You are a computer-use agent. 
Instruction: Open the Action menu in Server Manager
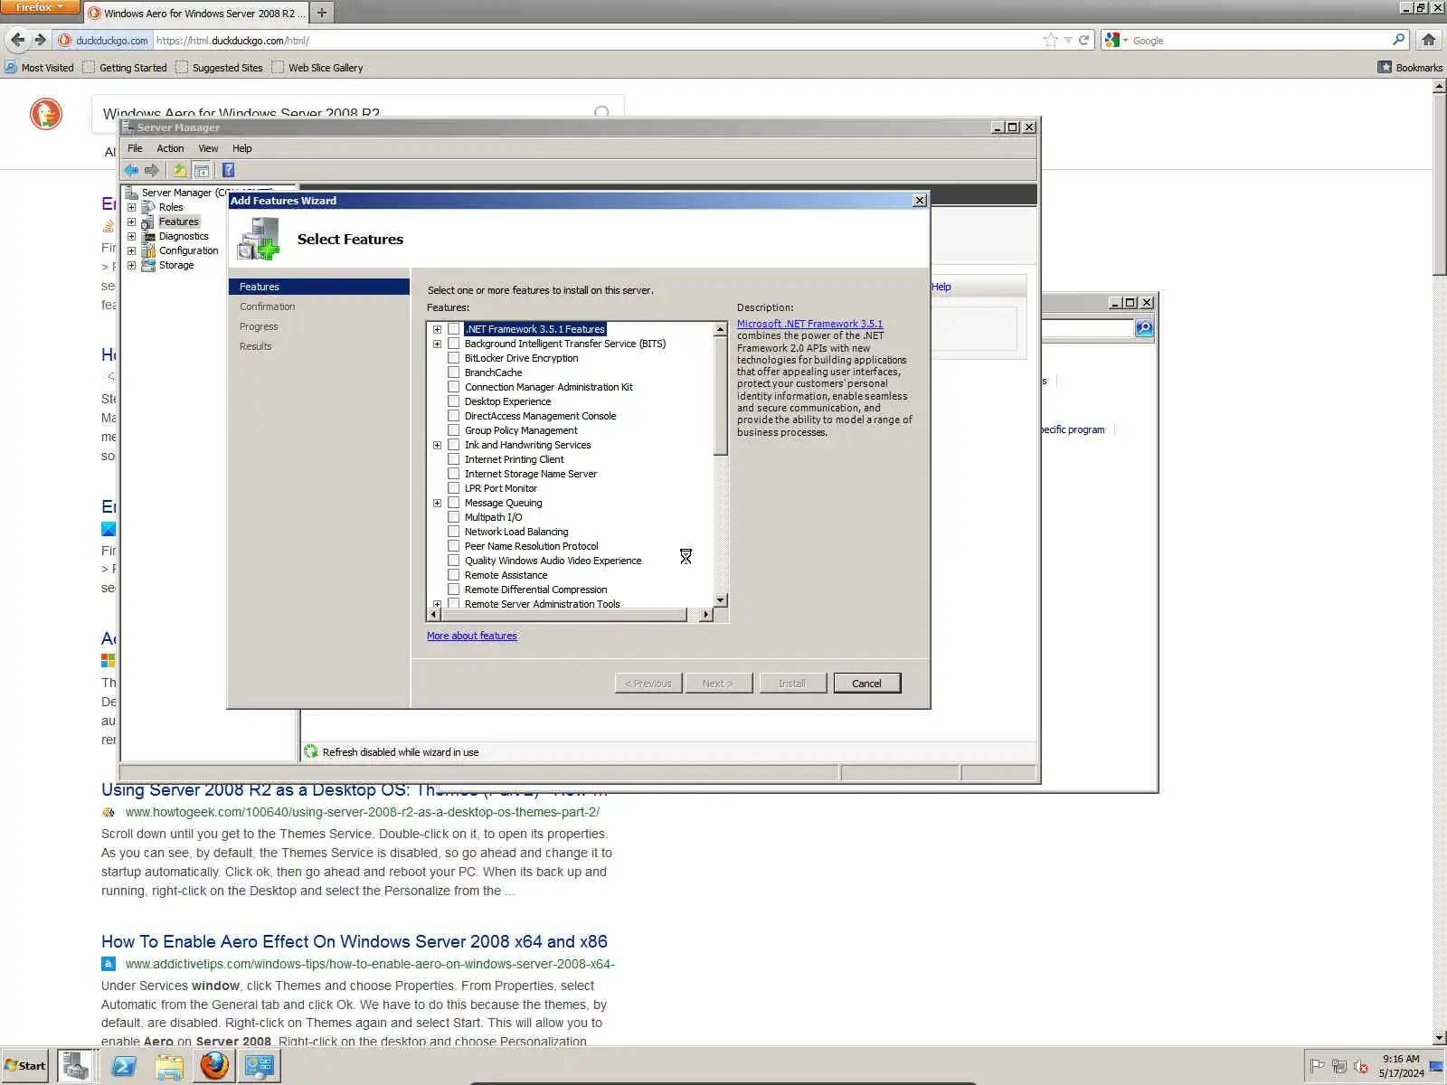click(170, 148)
